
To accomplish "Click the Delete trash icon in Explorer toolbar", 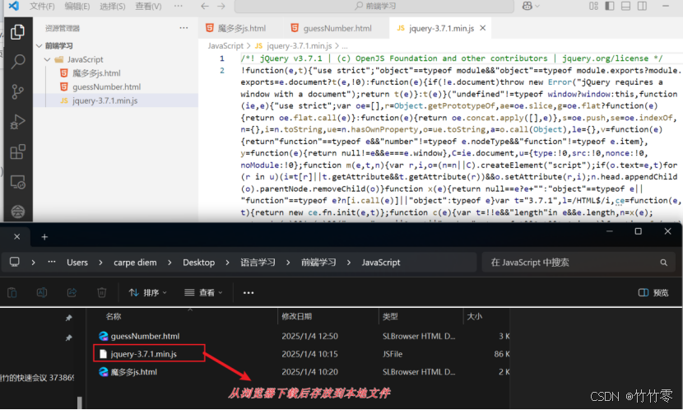I will [x=101, y=292].
